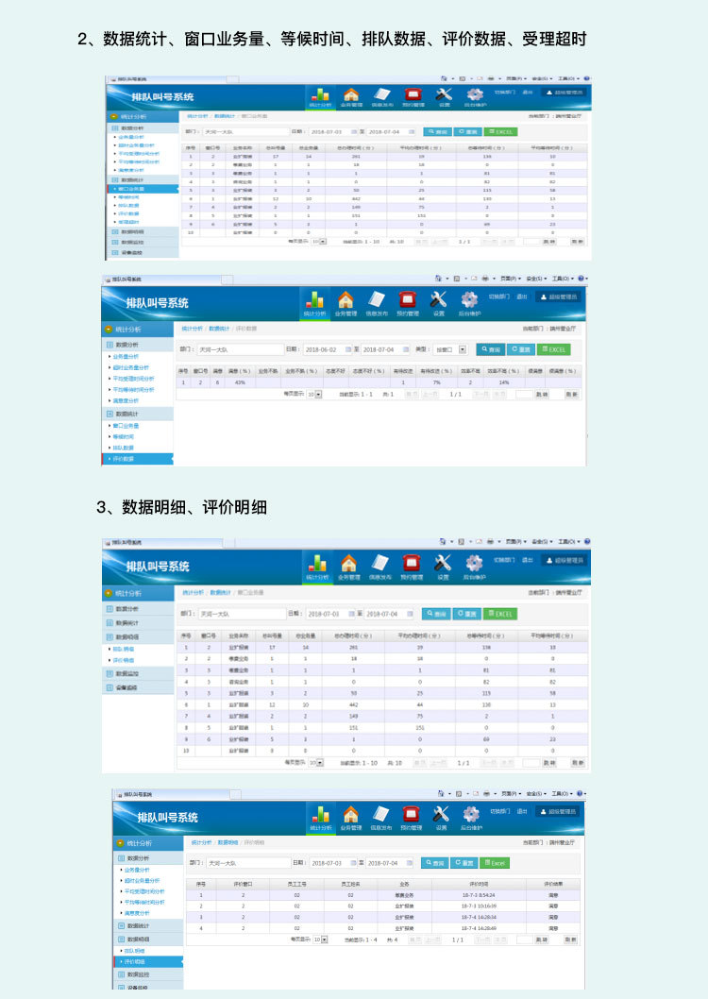Open 统计分析 icon in the 评价明细 screenshot
708x999 pixels.
(321, 818)
